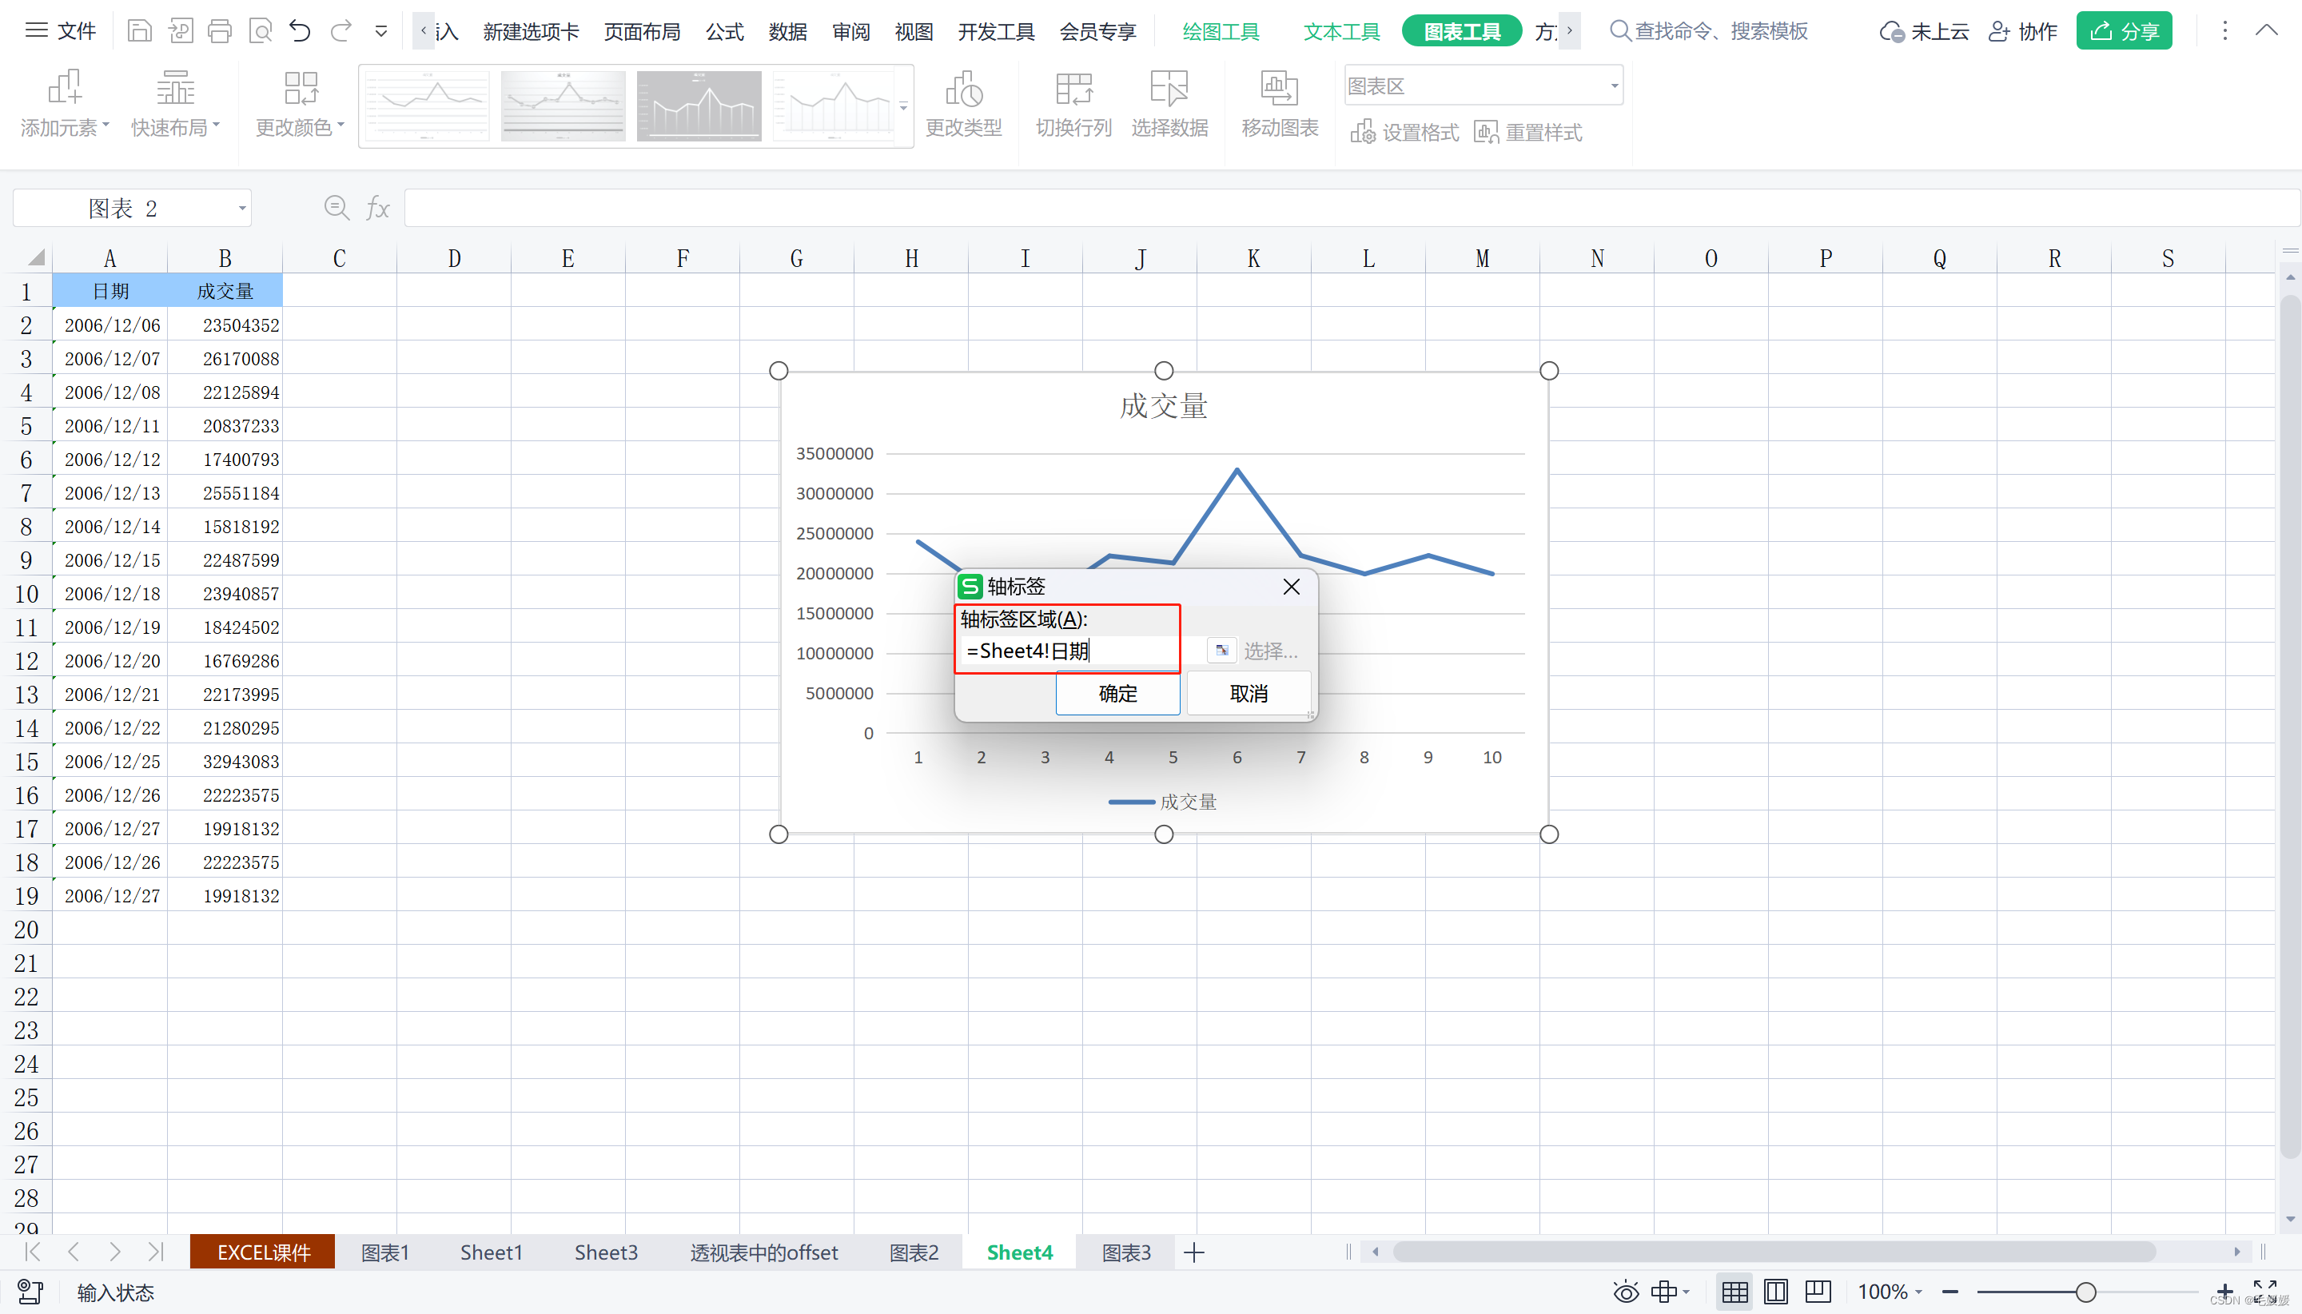The width and height of the screenshot is (2302, 1314).
Task: Redo the last action
Action: tap(341, 32)
